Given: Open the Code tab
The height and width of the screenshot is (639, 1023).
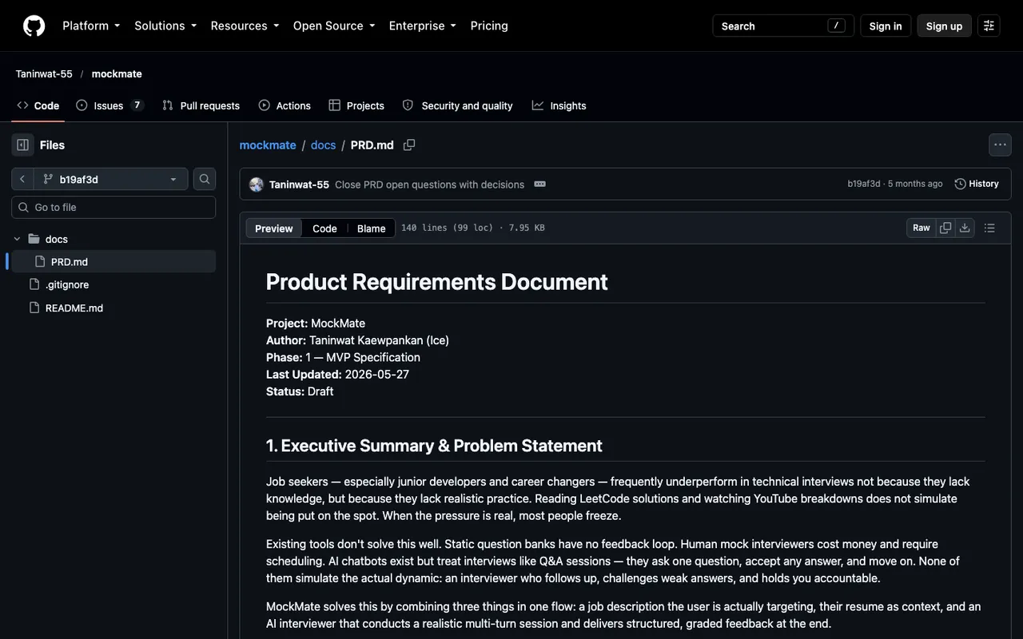Looking at the screenshot, I should (x=38, y=105).
